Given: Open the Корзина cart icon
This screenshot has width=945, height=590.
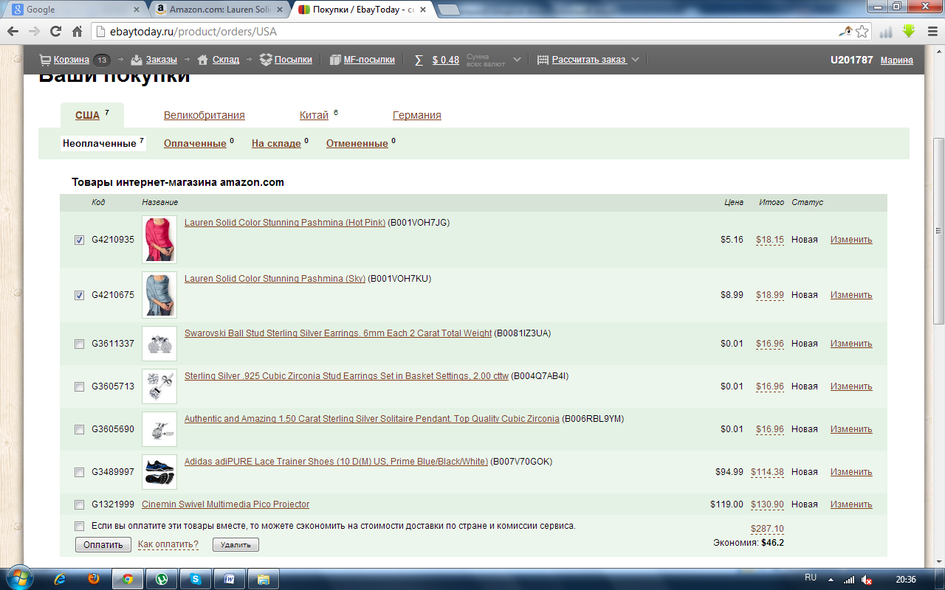Looking at the screenshot, I should [x=45, y=60].
